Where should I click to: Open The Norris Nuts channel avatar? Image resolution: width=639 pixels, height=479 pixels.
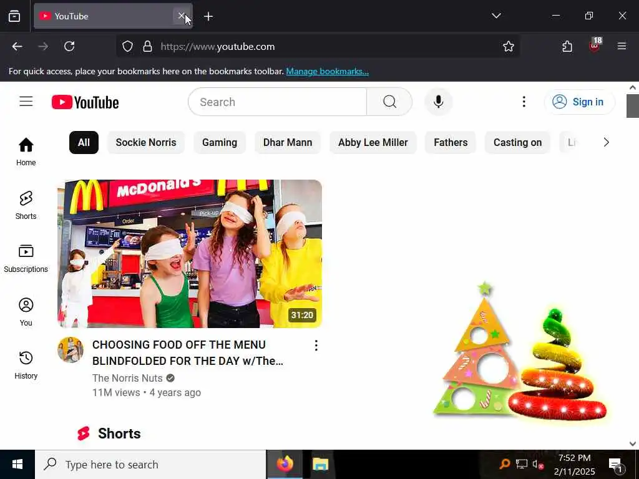(71, 350)
